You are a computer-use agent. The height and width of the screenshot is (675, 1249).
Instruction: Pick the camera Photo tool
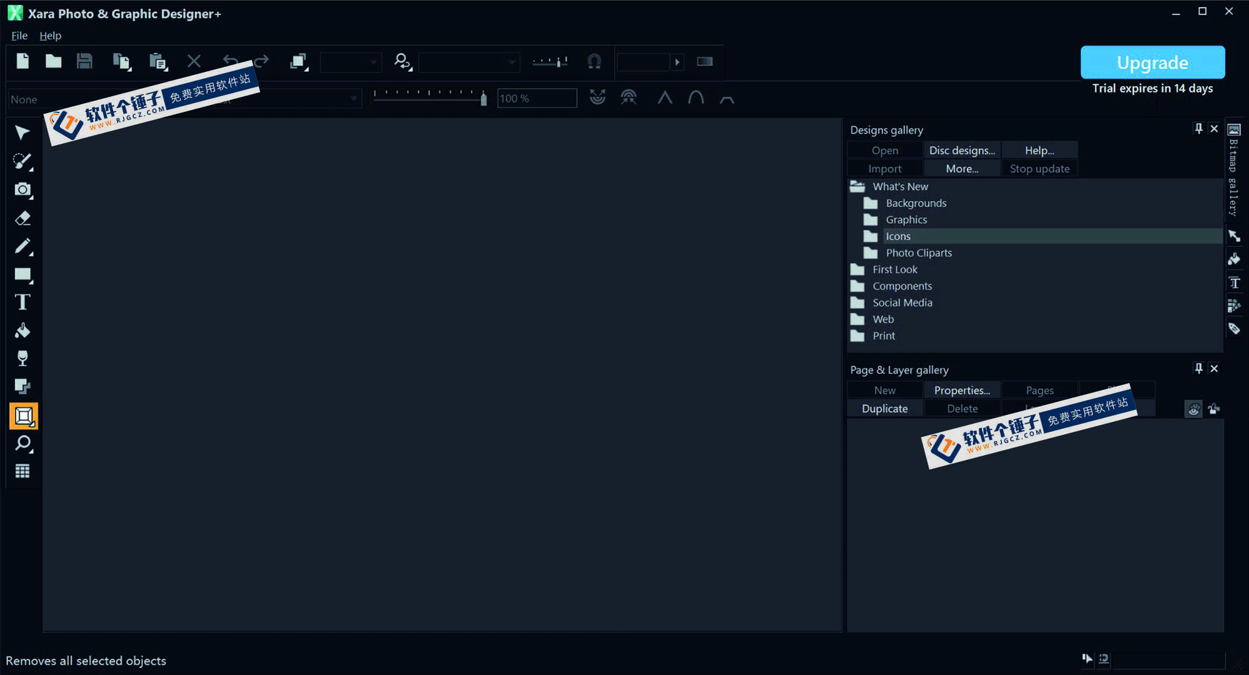click(x=23, y=189)
